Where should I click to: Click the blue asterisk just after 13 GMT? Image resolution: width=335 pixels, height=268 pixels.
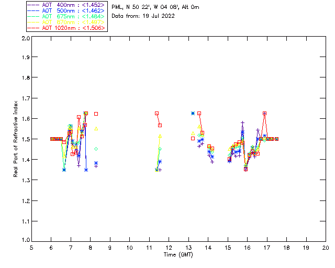point(193,113)
